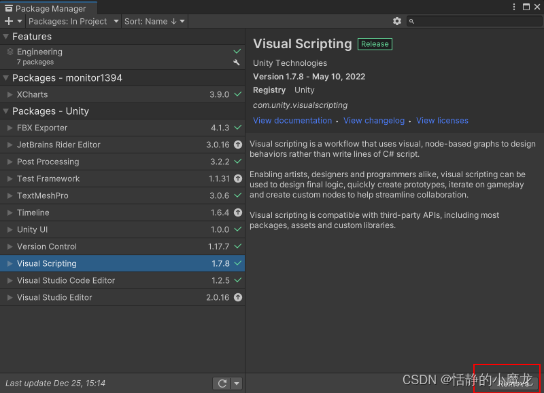
Task: Select JetBrains Rider Editor package
Action: 122,145
